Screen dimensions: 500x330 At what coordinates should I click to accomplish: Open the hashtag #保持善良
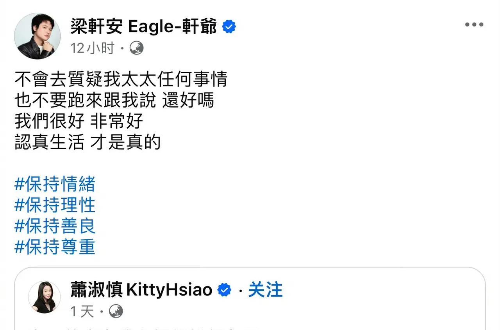55,226
